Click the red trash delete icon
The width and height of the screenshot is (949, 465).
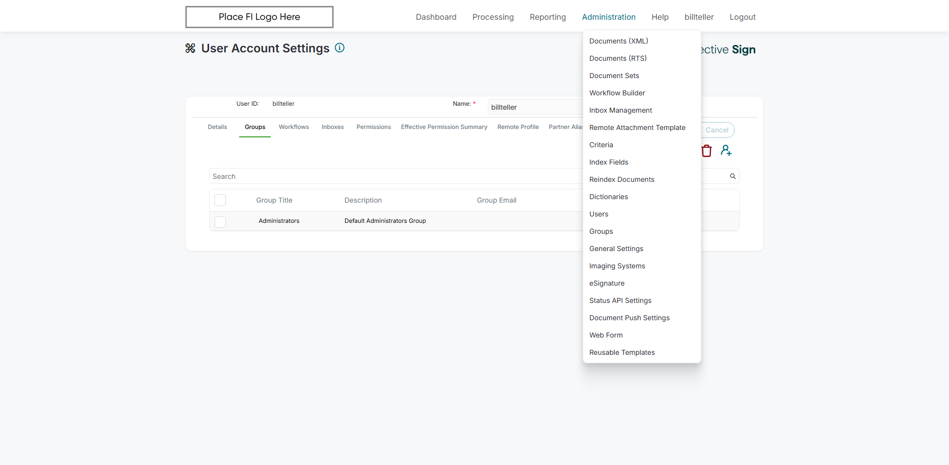706,151
